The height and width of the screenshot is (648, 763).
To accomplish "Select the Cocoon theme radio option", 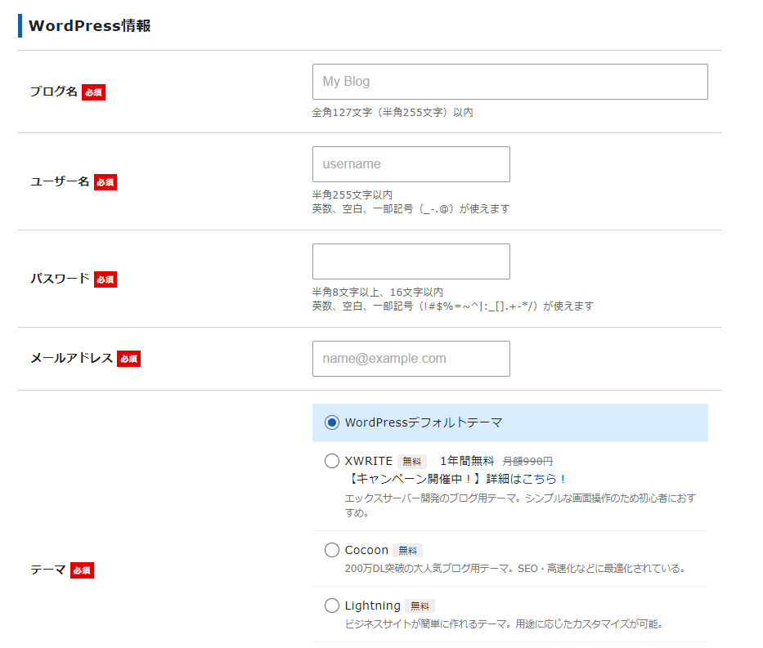I will (332, 550).
